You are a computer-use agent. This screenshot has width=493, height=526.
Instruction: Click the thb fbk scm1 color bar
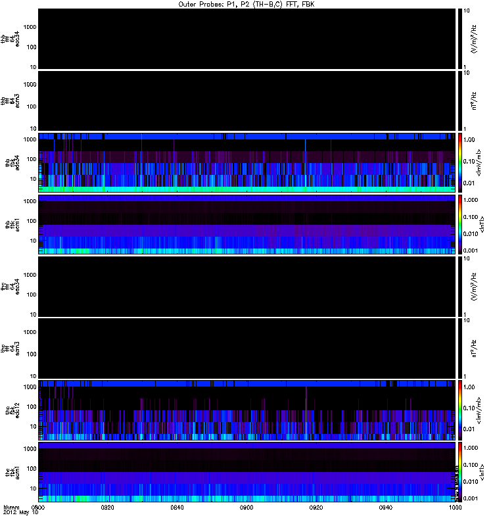pyautogui.click(x=459, y=224)
